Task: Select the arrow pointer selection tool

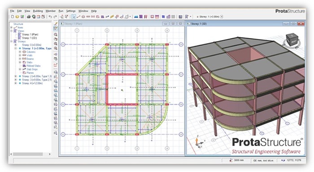Action: tap(74, 17)
